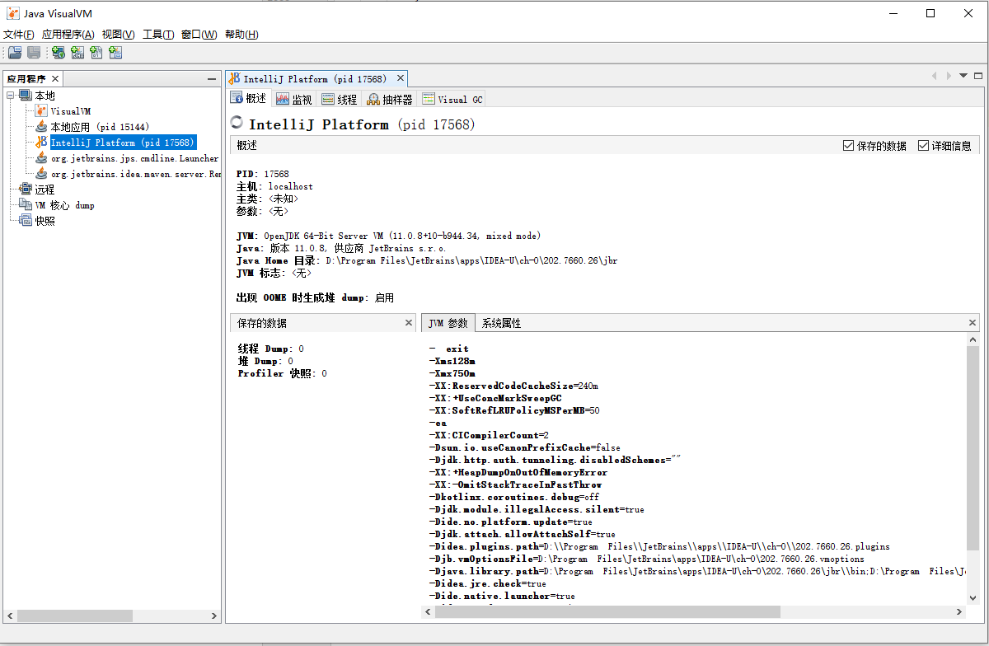Open the 工具(T) menu
989x646 pixels.
tap(158, 35)
